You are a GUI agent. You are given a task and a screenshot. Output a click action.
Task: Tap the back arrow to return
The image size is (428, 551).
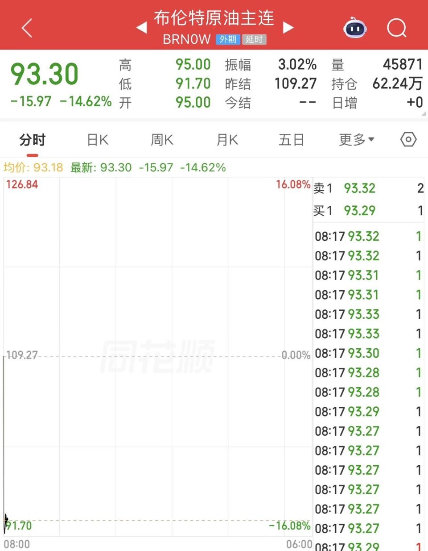coord(27,27)
